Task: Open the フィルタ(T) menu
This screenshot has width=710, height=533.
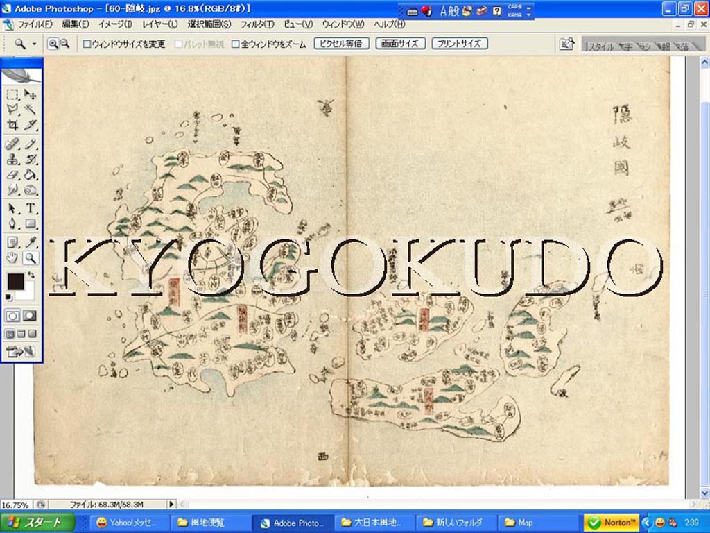Action: 257,24
